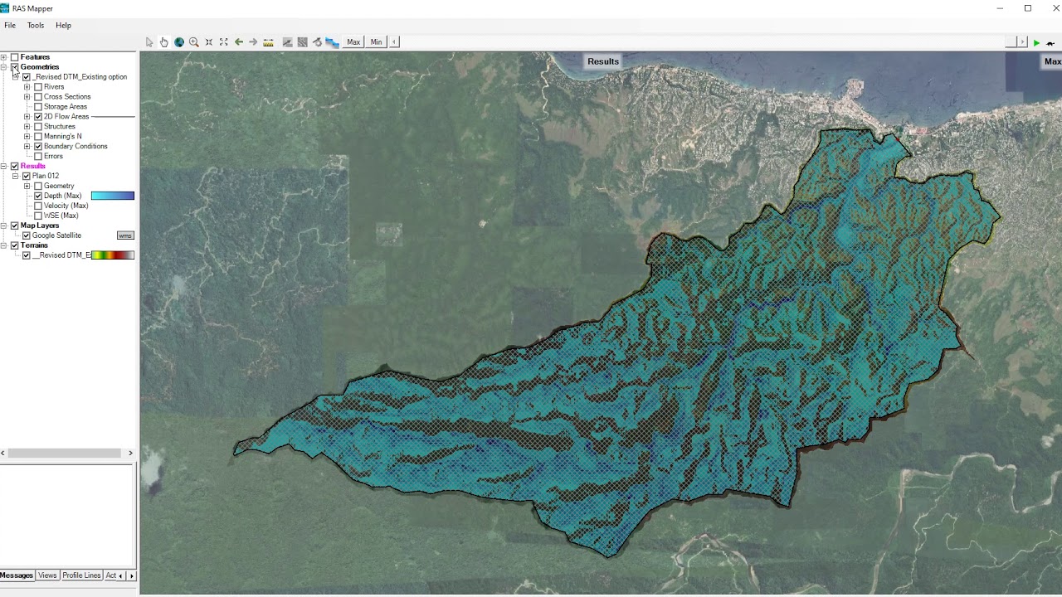This screenshot has height=597, width=1062.
Task: Click the Depth (Max) blue color ramp
Action: pos(113,196)
